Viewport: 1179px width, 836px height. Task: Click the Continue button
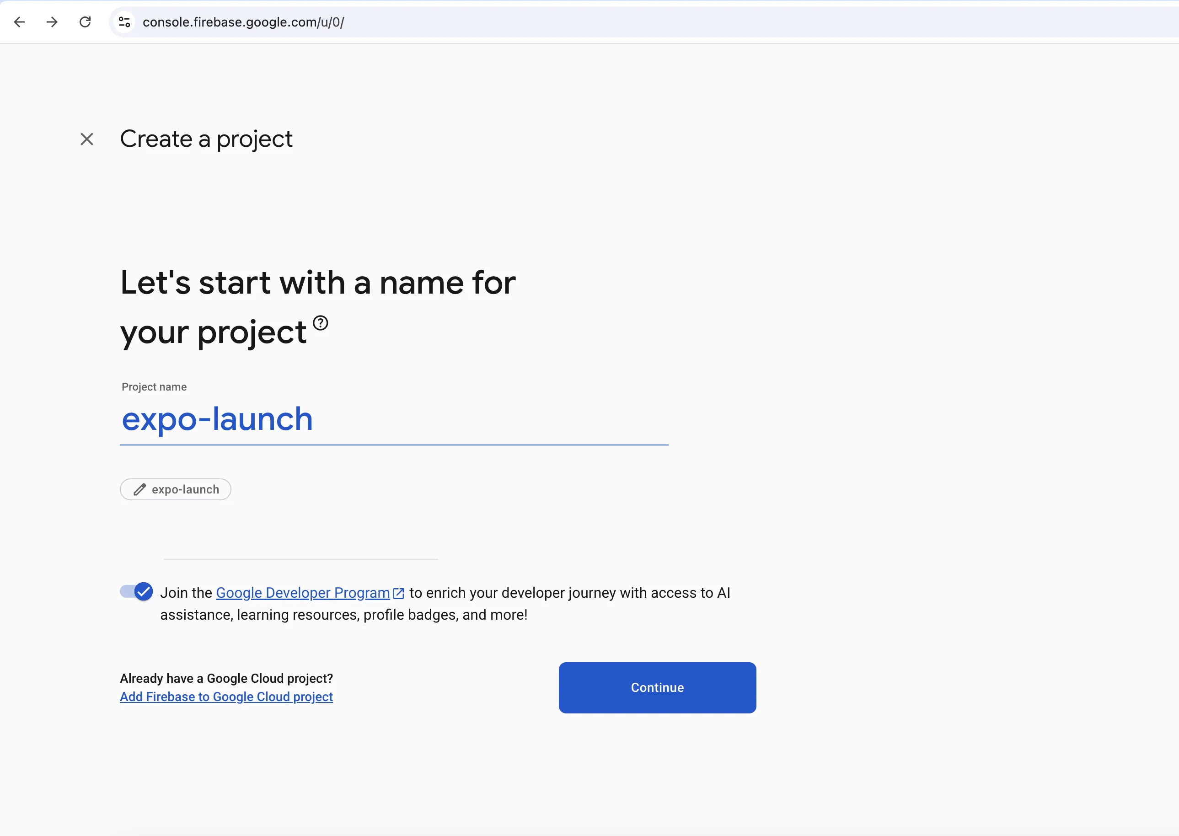(657, 688)
